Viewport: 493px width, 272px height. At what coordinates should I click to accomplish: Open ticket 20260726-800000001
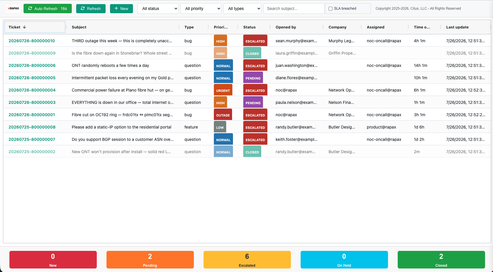pyautogui.click(x=32, y=115)
